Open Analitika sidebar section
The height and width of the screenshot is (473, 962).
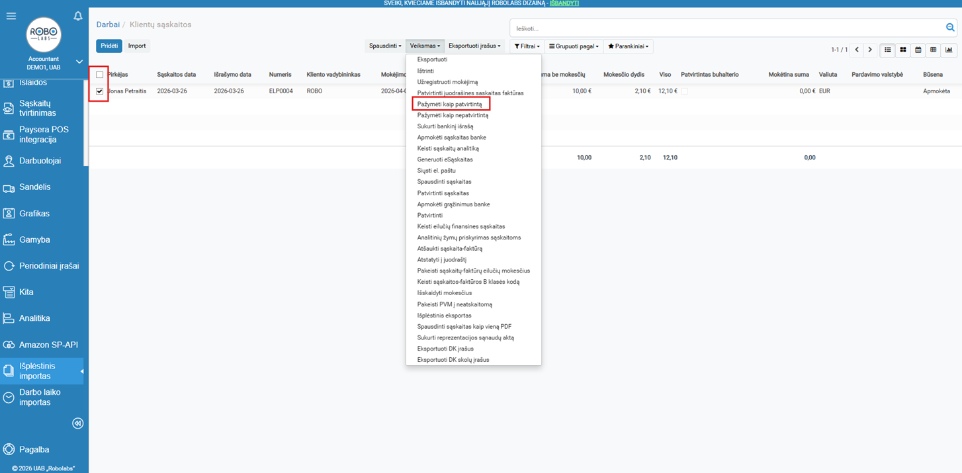[42, 318]
